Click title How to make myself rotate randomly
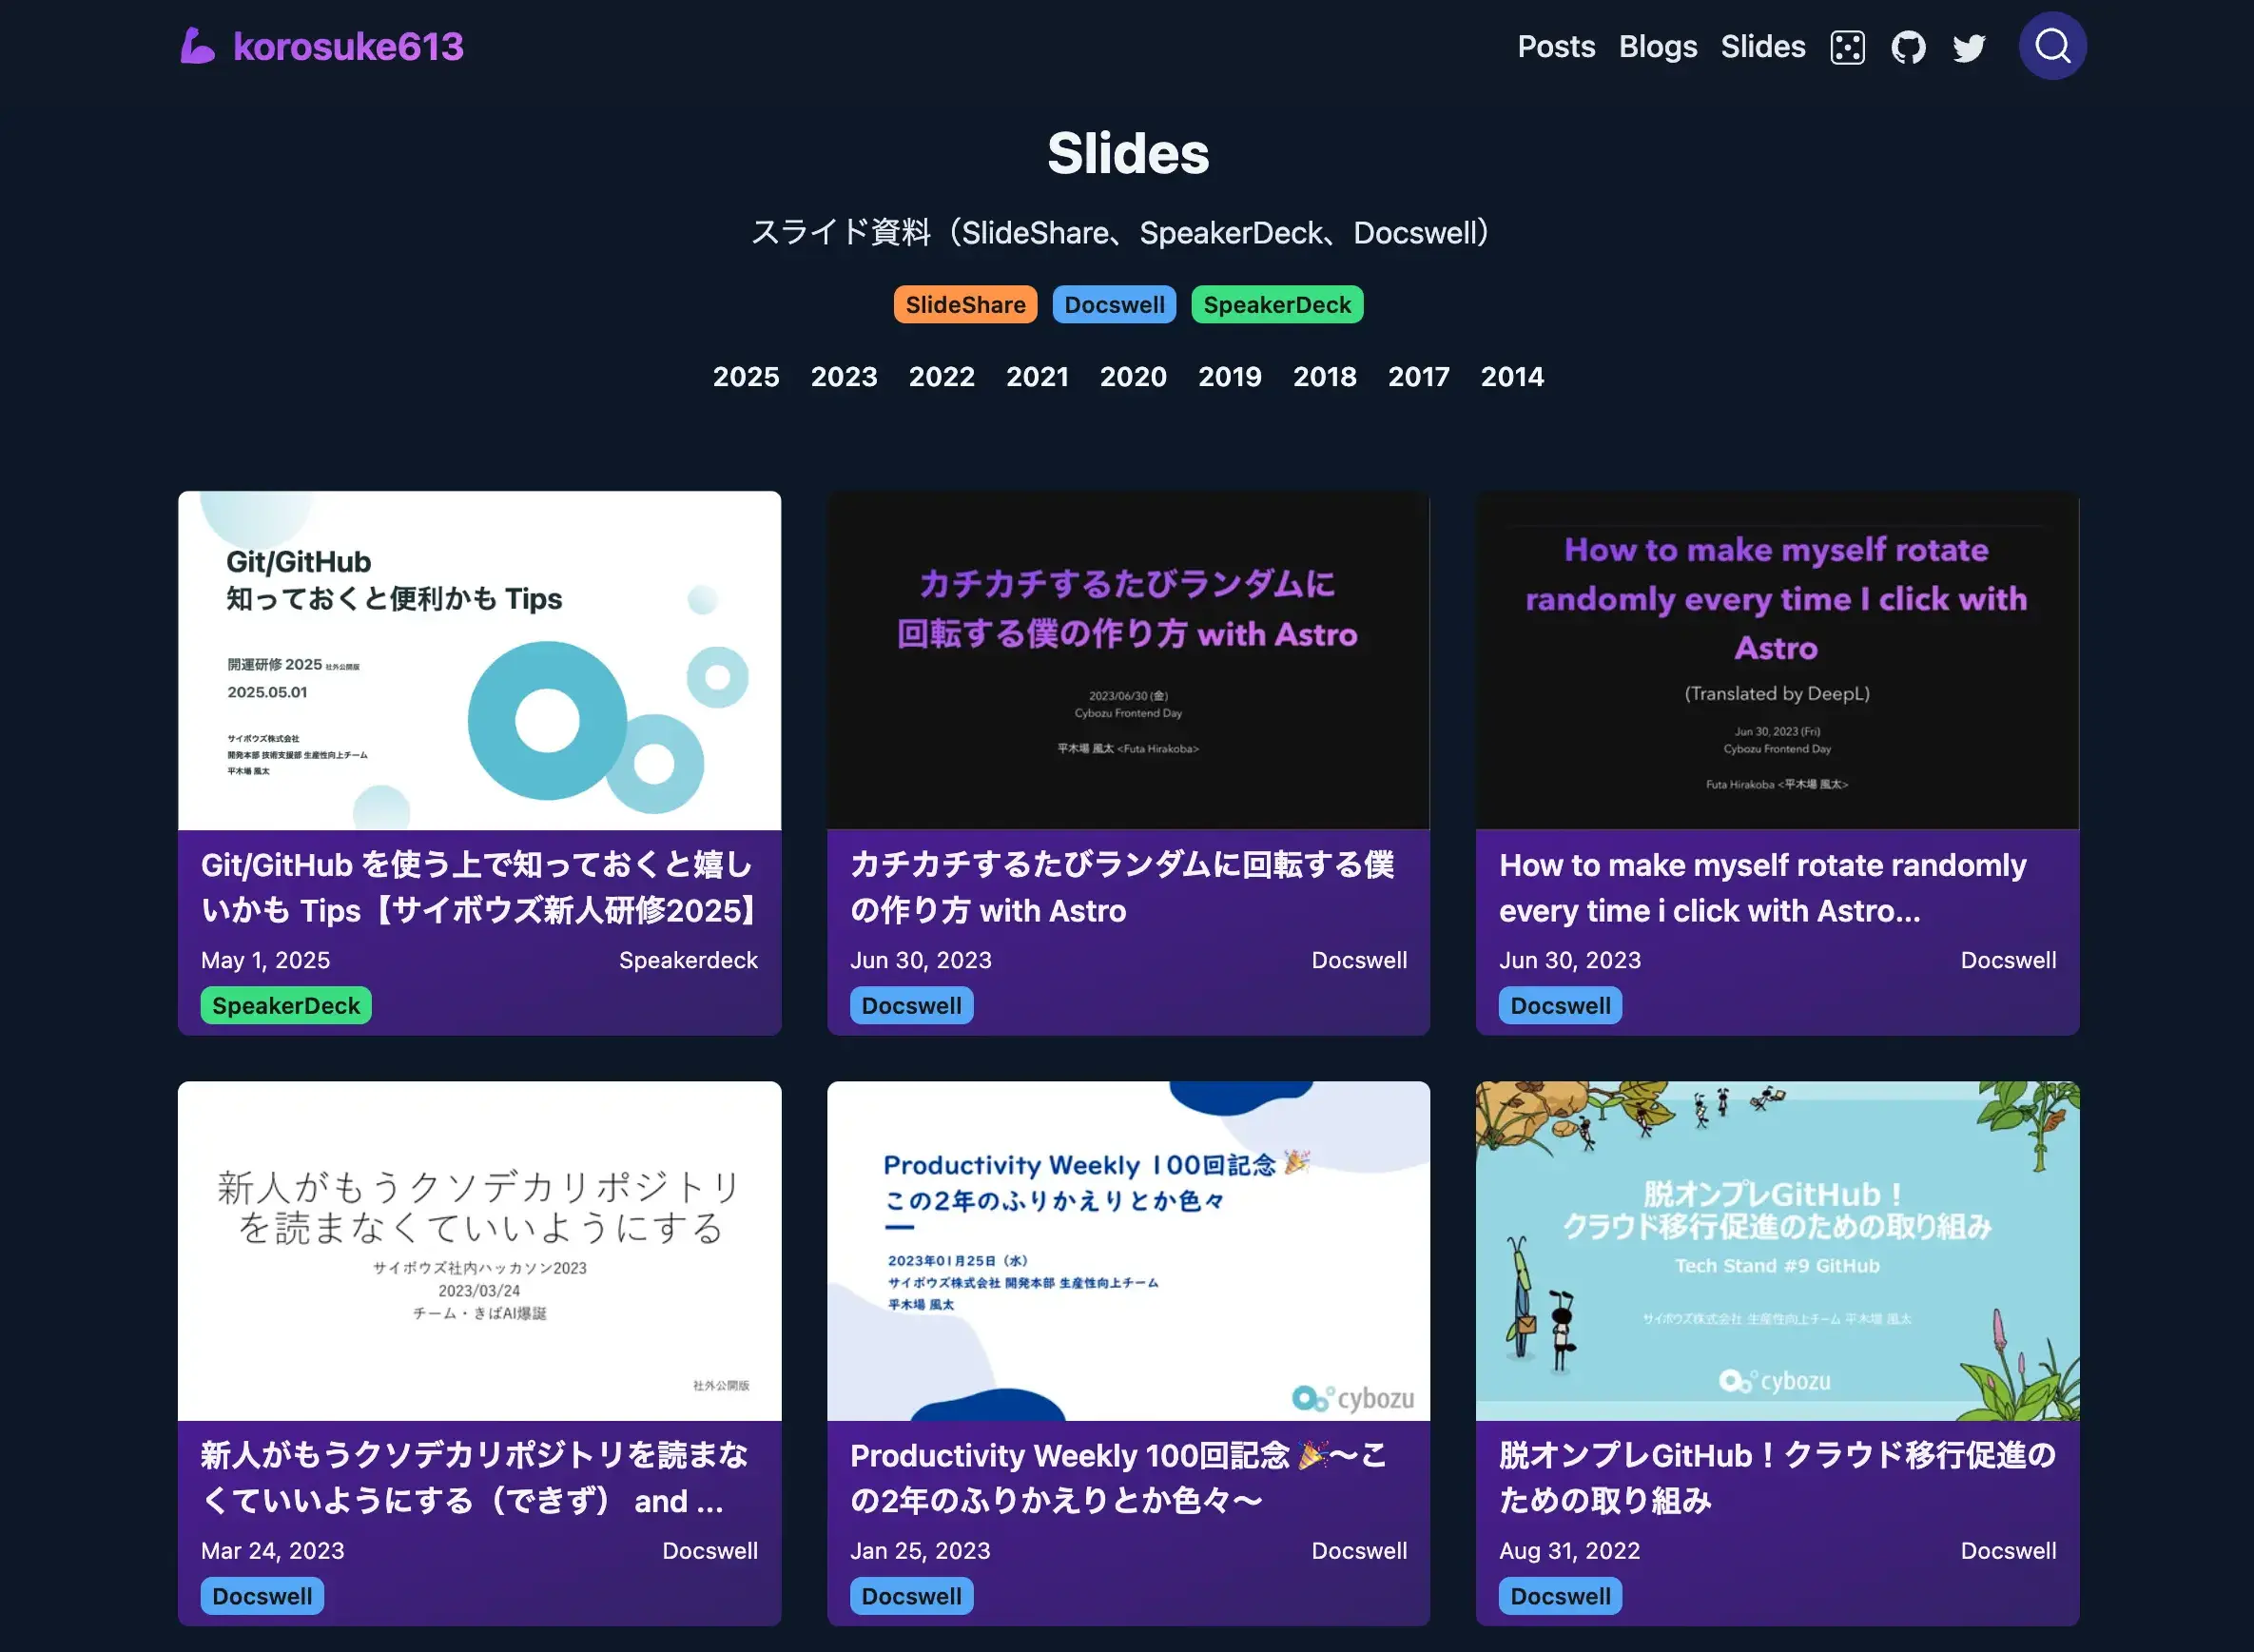 [1762, 887]
